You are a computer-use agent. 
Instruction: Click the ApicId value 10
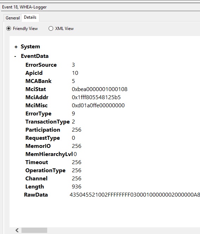[x=75, y=73]
